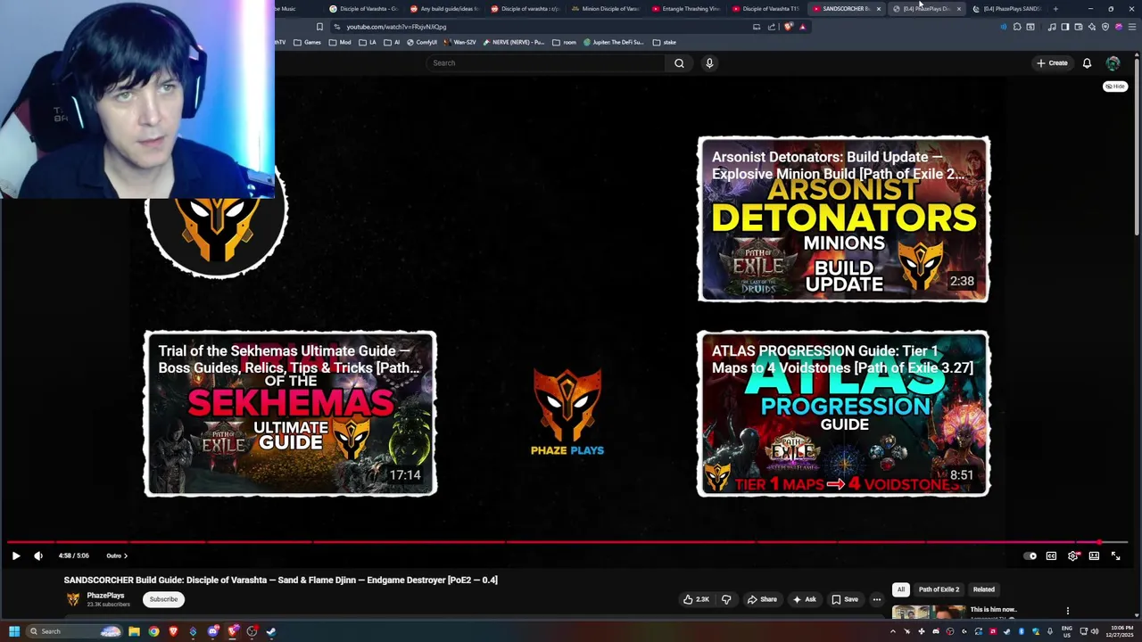Click the Brave shields icon
Viewport: 1142px width, 642px height.
point(788,27)
